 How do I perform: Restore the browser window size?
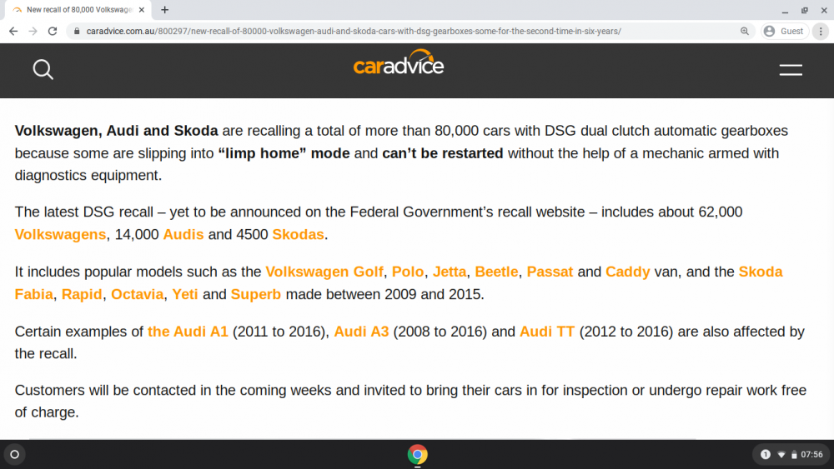pos(805,10)
